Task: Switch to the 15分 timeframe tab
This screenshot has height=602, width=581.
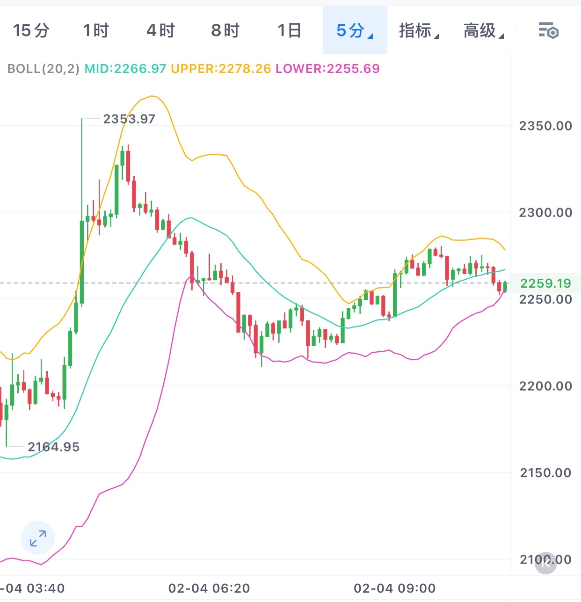Action: click(x=31, y=30)
